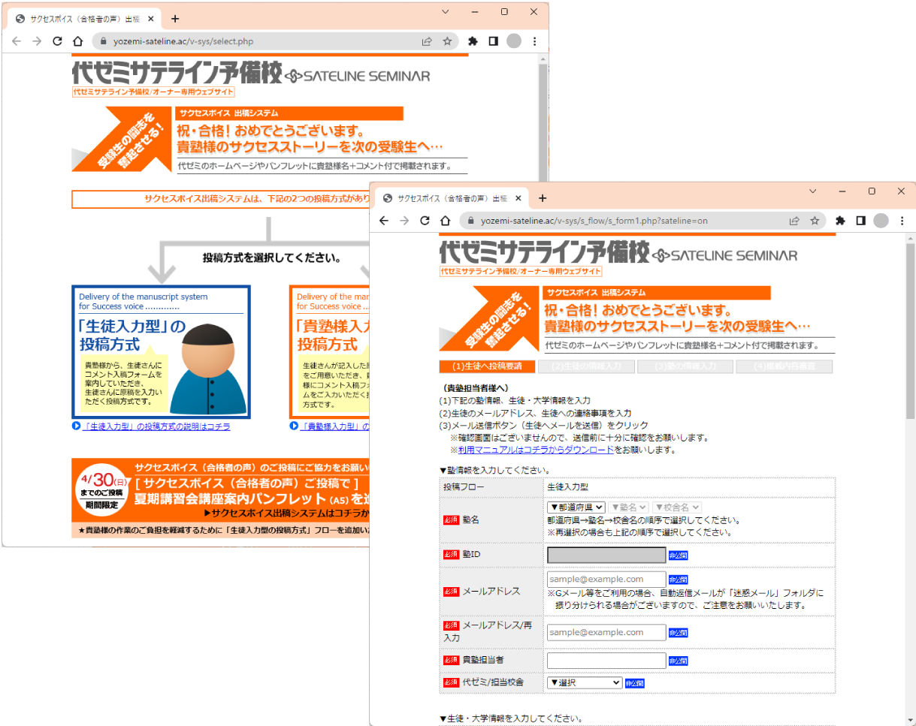Image resolution: width=916 pixels, height=726 pixels.
Task: Click 投稿方式を選択してください text in select.php window
Action: pyautogui.click(x=271, y=258)
